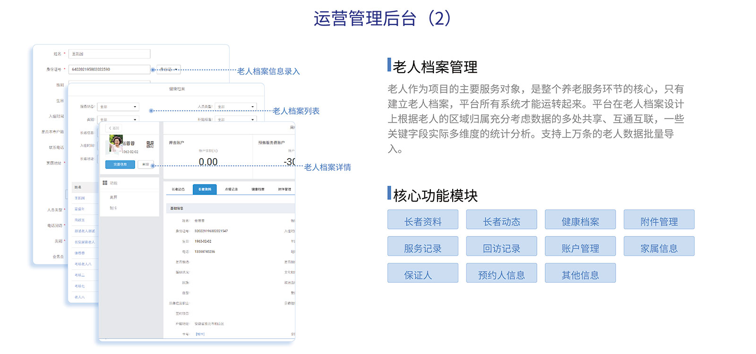Click the 功能 grid icon
This screenshot has width=756, height=354.
tap(105, 183)
